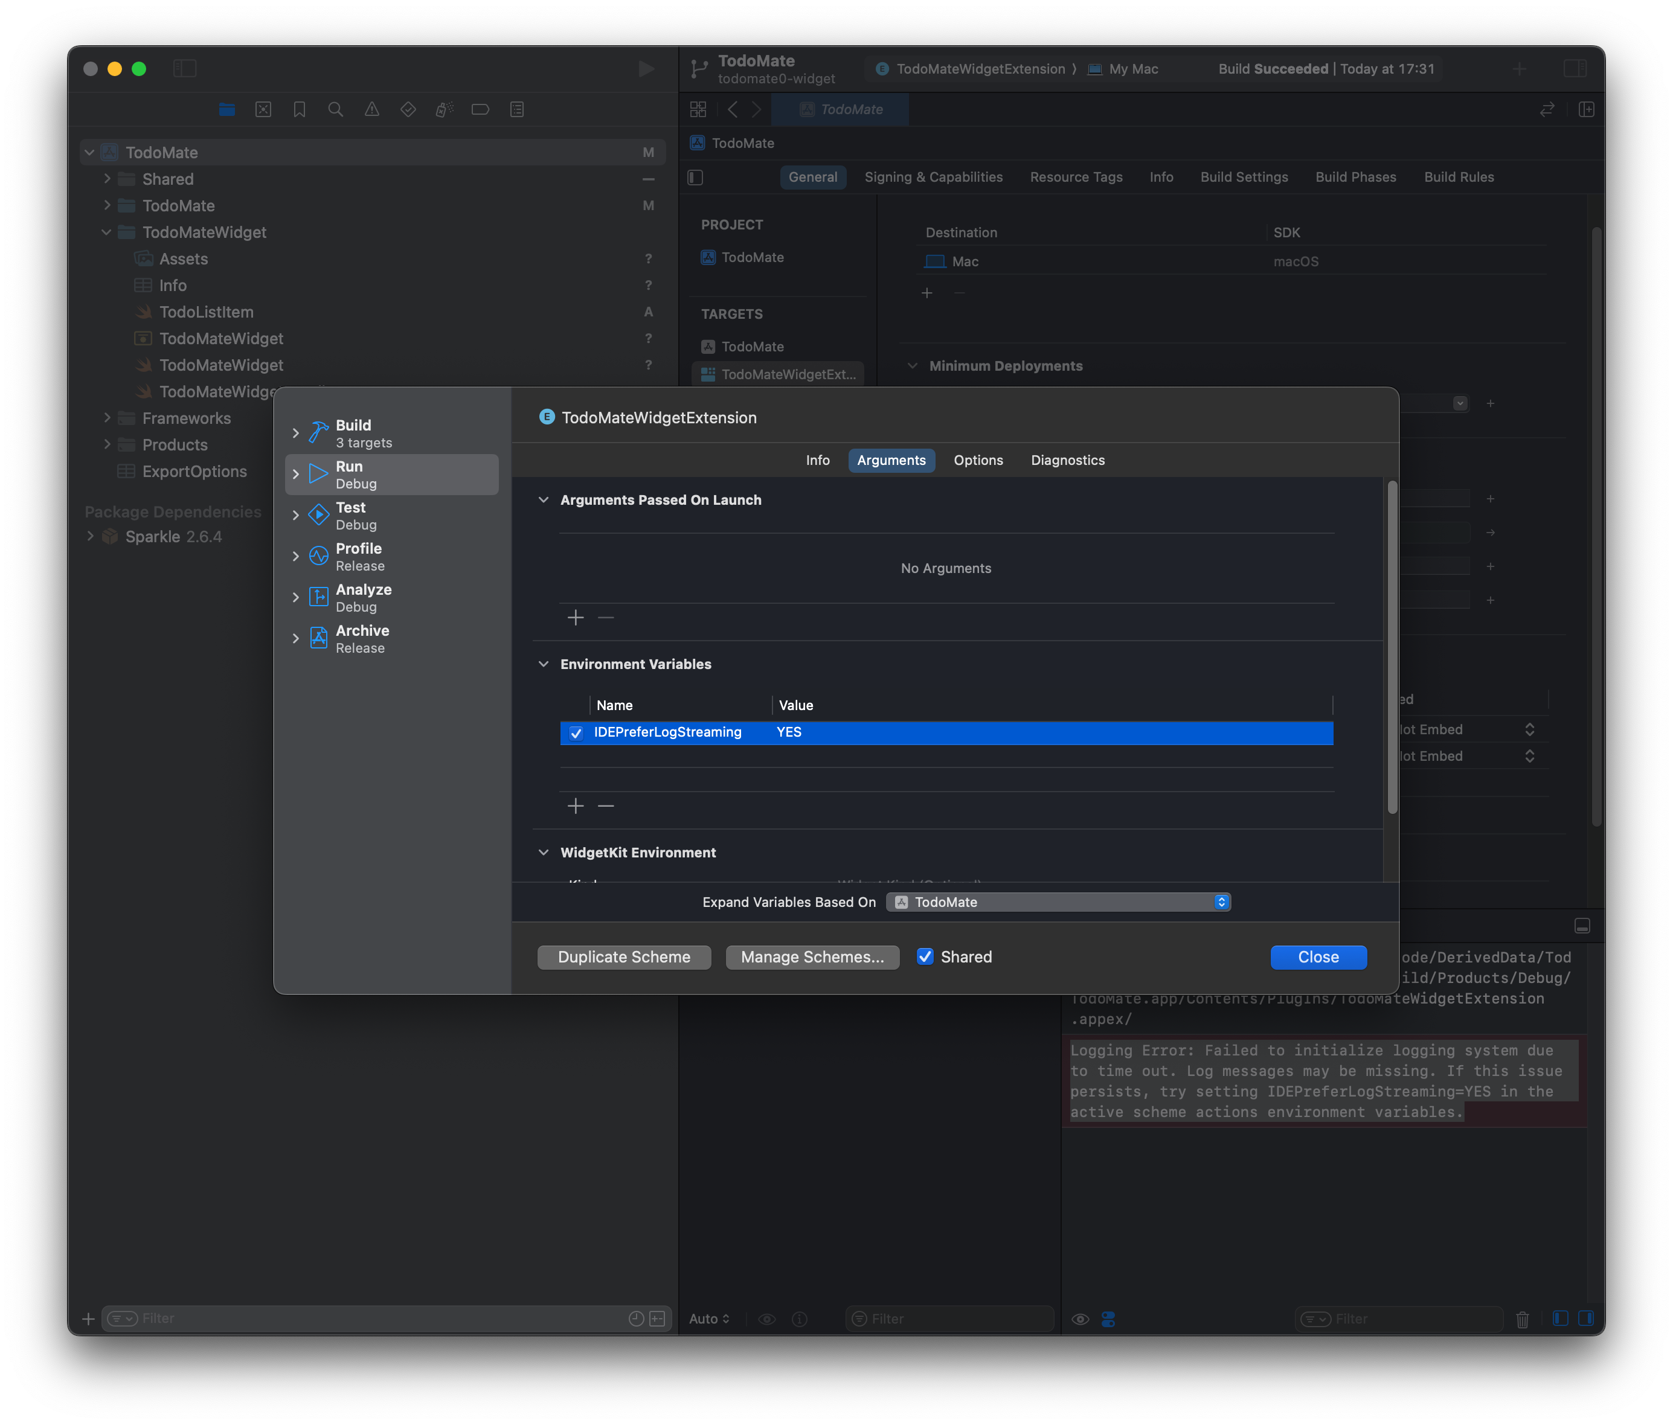Click the My Mac destination selector
1673x1425 pixels.
click(1123, 69)
